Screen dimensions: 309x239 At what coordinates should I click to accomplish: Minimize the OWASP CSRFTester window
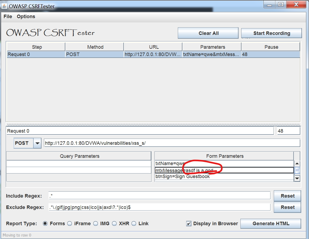click(269, 5)
